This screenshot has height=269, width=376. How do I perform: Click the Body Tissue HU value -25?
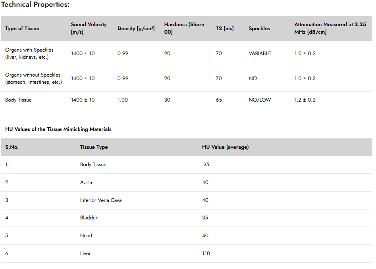(x=206, y=165)
